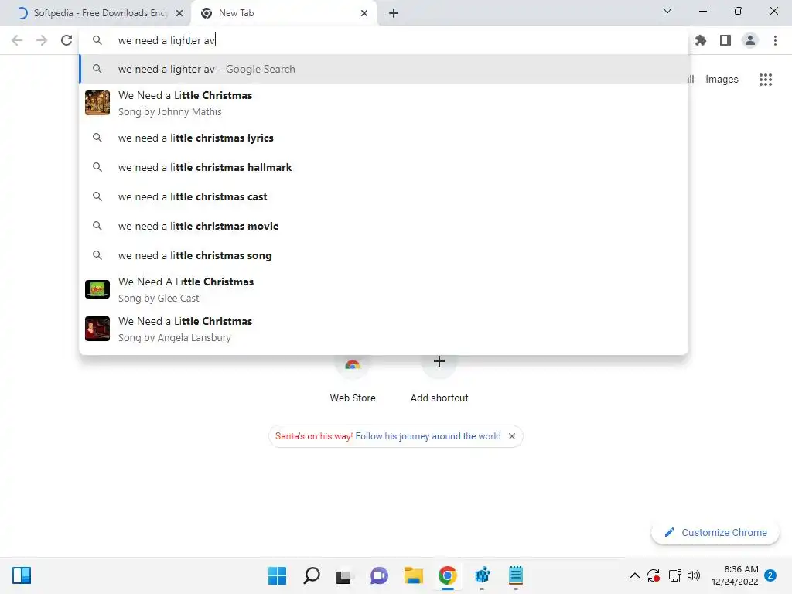Screen dimensions: 792x594
Task: Open a new tab with plus button
Action: (x=394, y=13)
